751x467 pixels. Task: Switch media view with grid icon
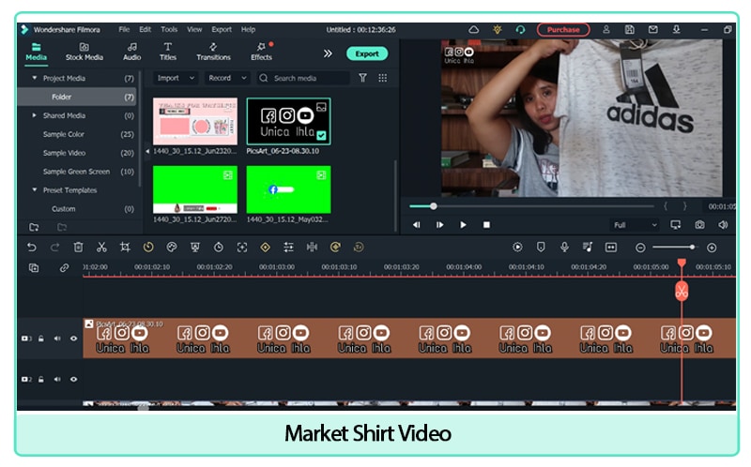coord(383,78)
